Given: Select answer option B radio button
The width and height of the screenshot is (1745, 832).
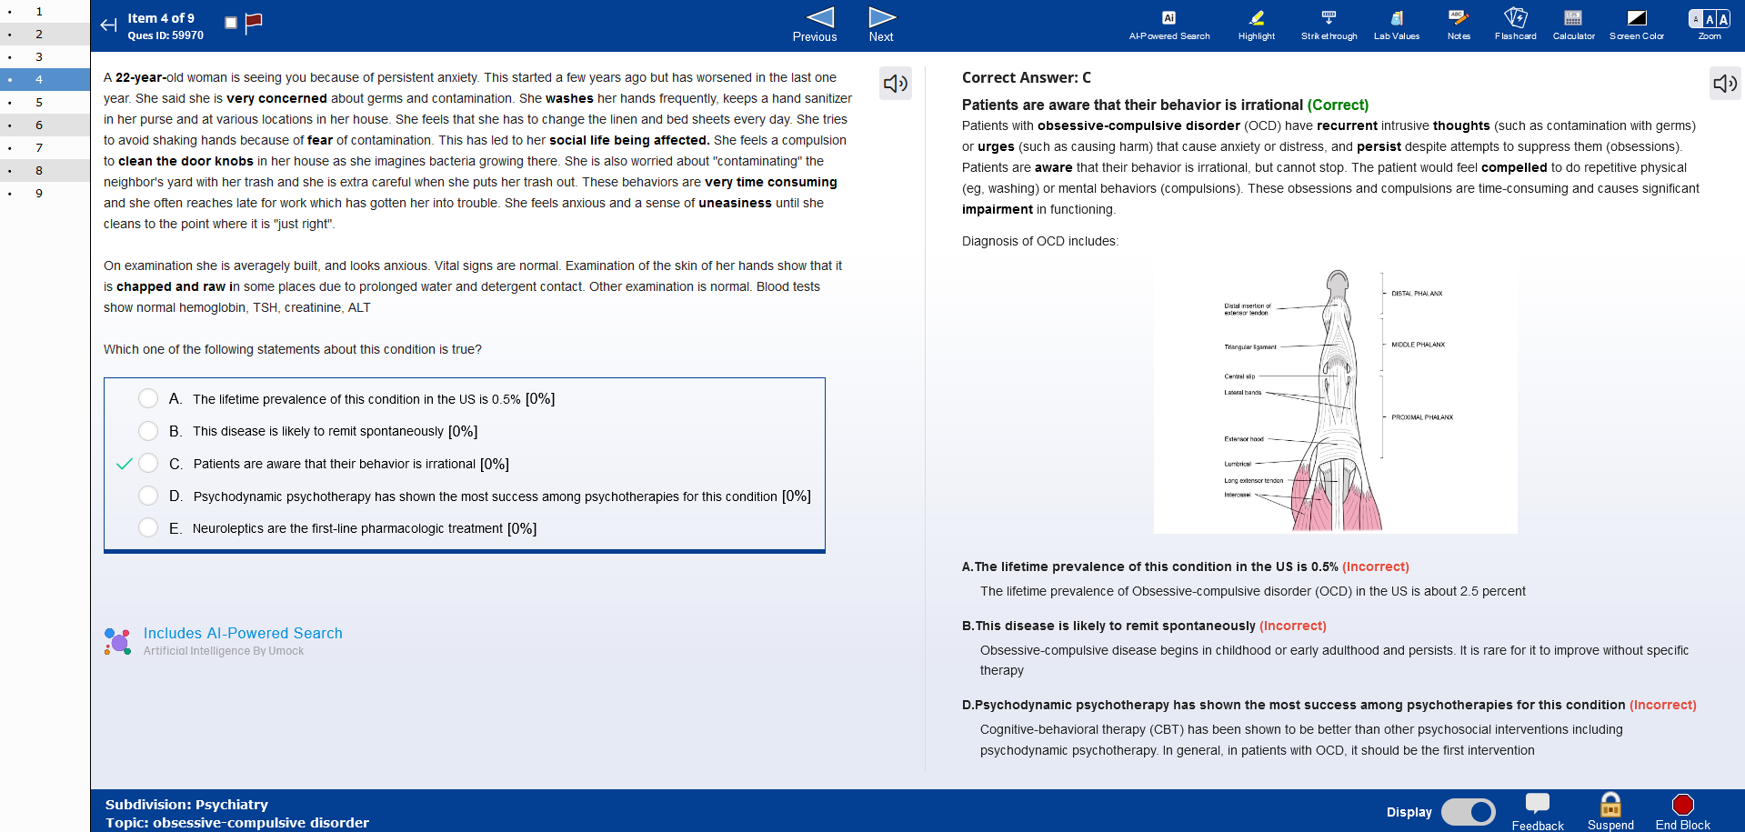Looking at the screenshot, I should click(x=148, y=431).
